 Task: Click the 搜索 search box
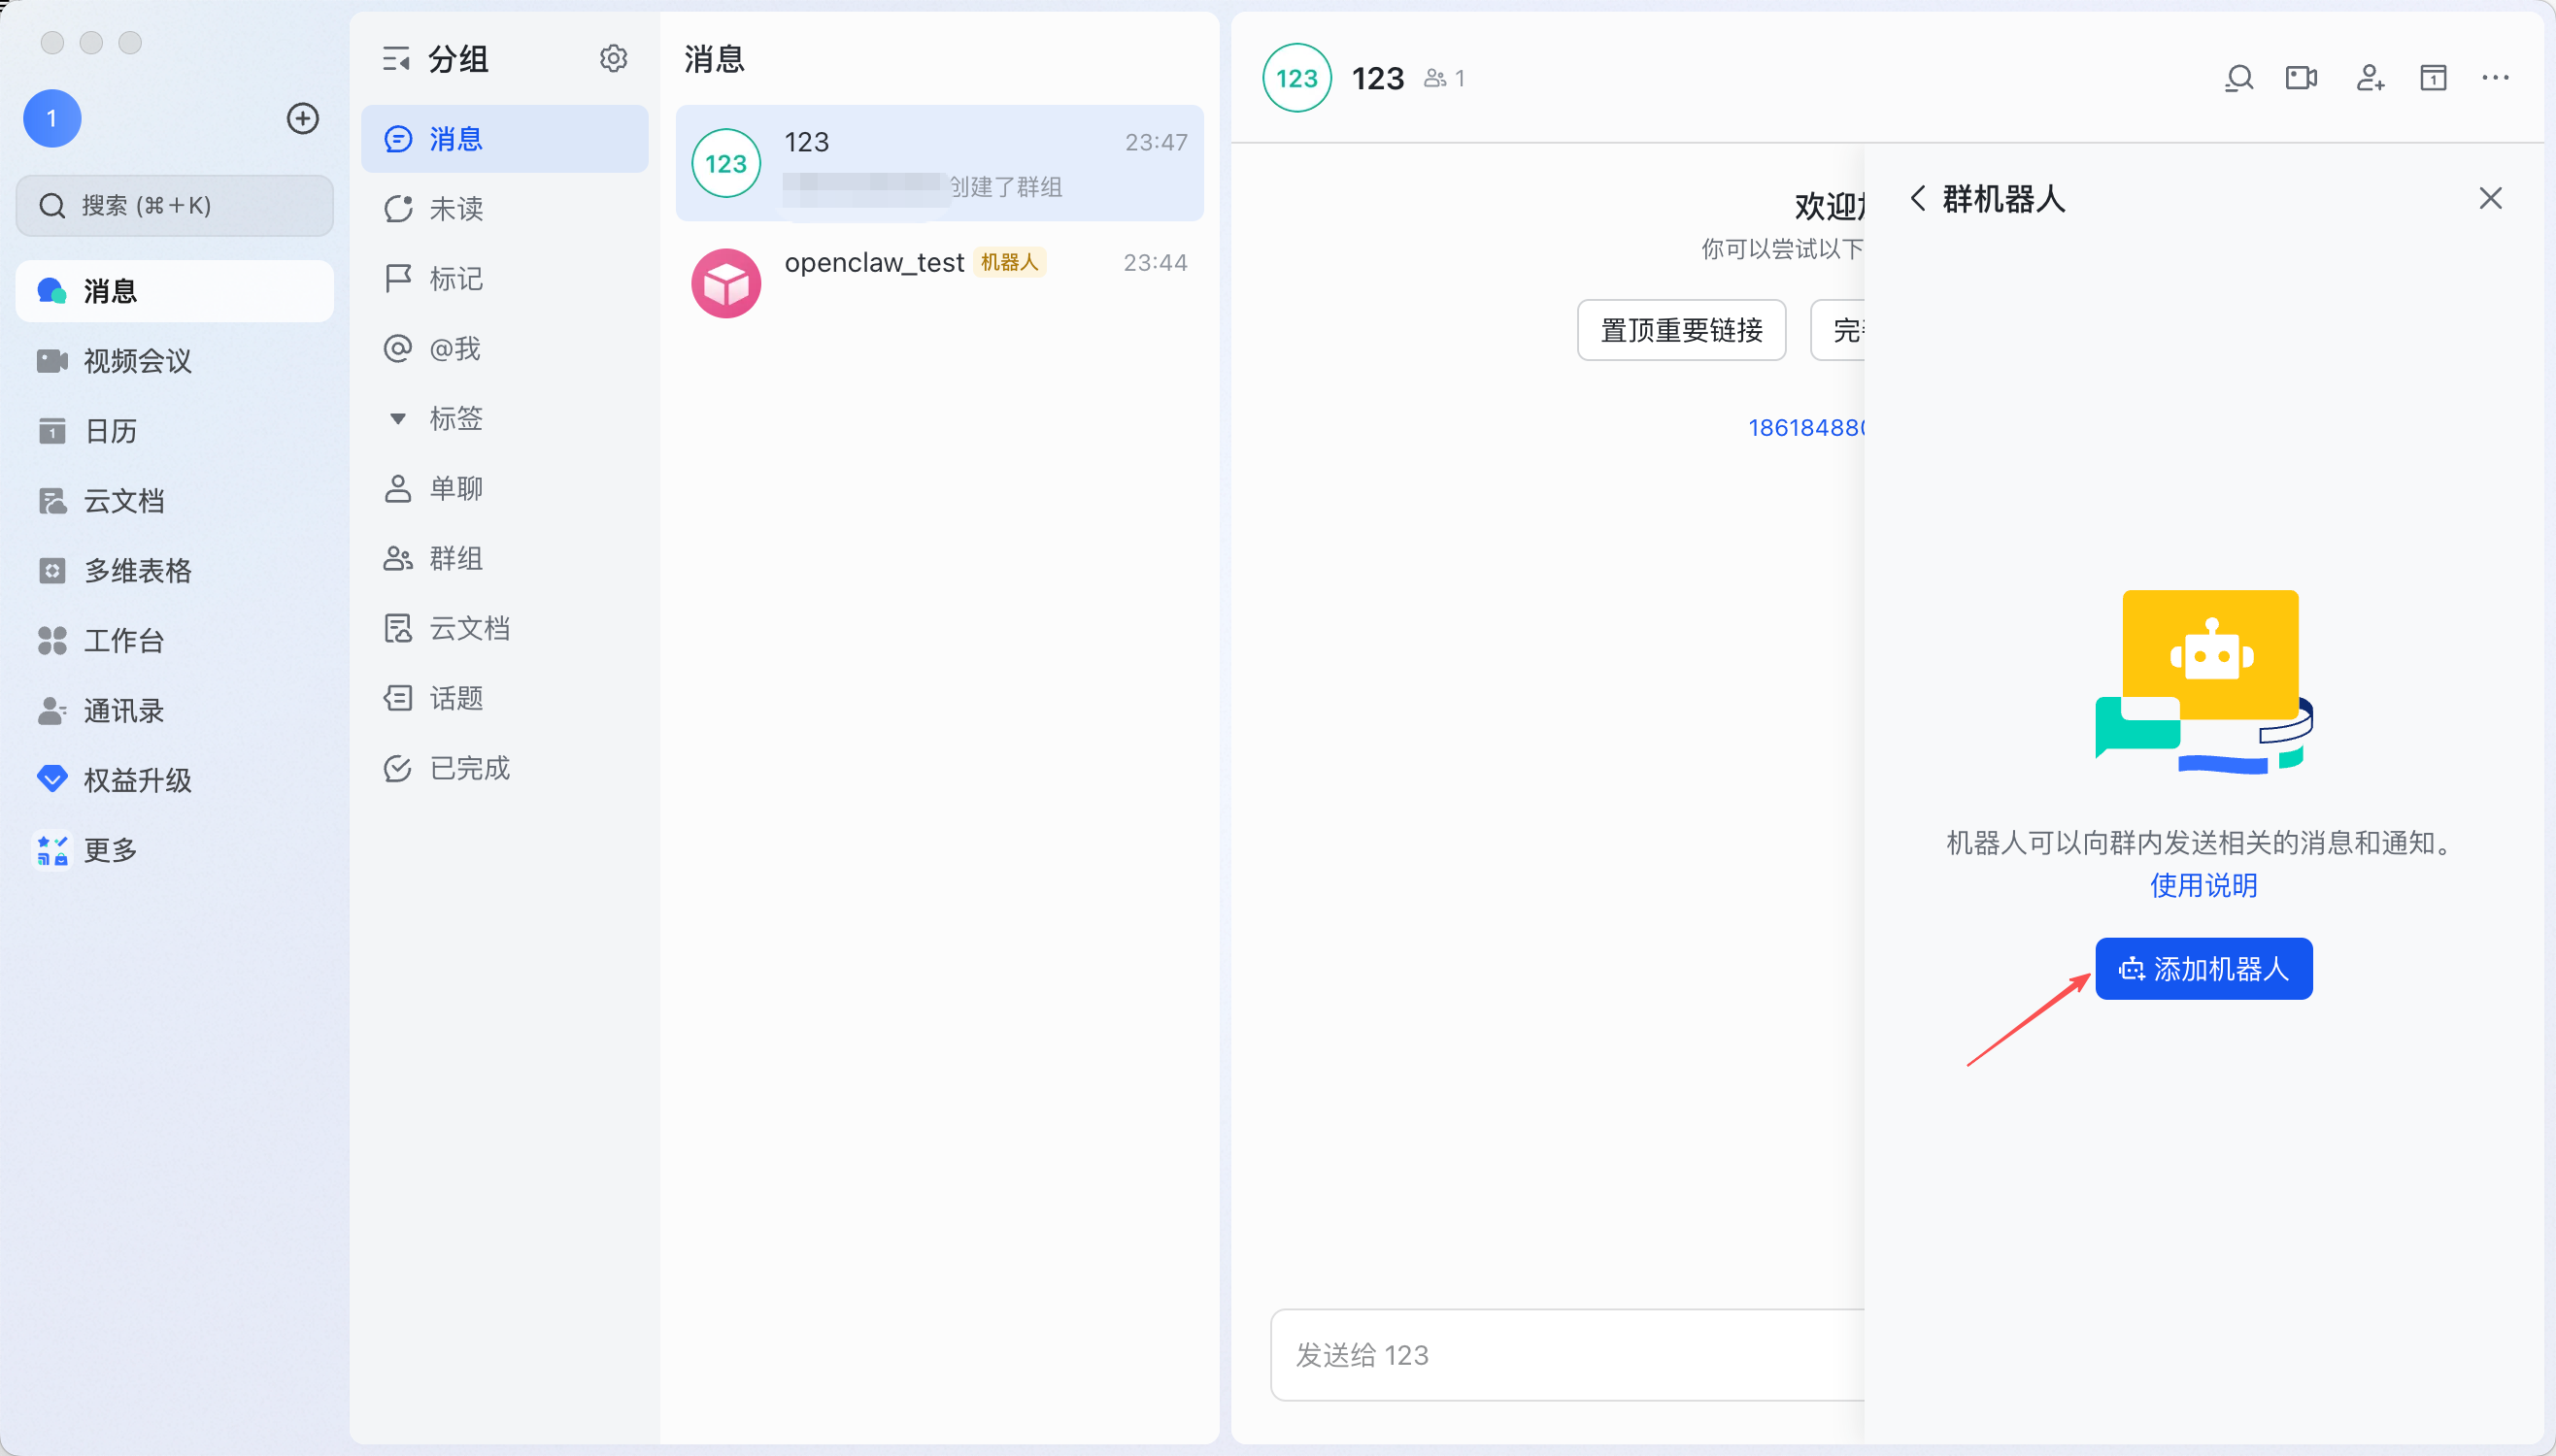tap(175, 206)
